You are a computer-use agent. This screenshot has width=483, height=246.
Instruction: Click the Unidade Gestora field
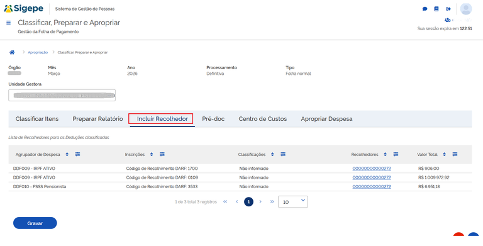(62, 95)
